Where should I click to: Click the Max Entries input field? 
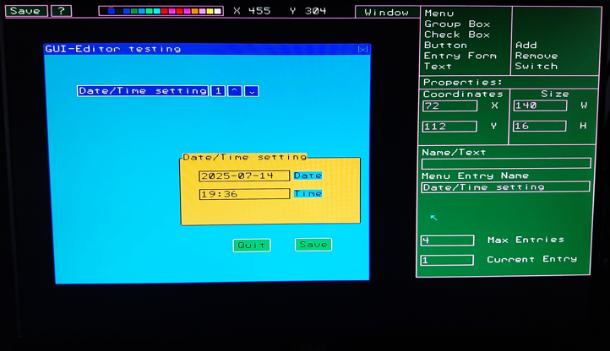click(x=447, y=240)
